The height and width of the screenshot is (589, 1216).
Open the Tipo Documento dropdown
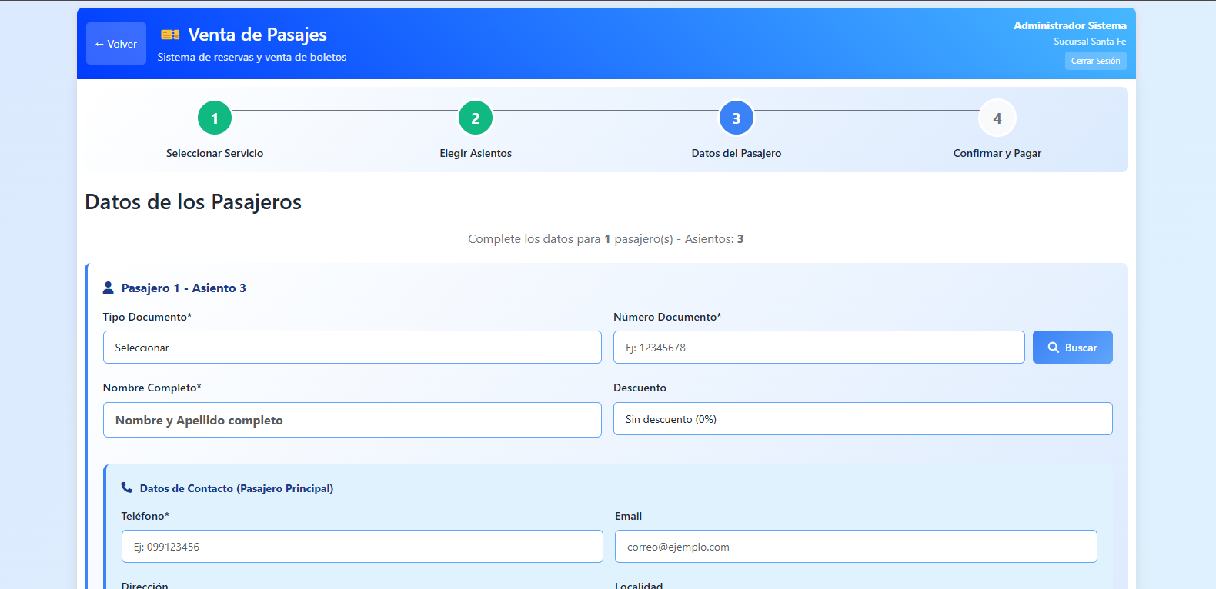click(352, 348)
